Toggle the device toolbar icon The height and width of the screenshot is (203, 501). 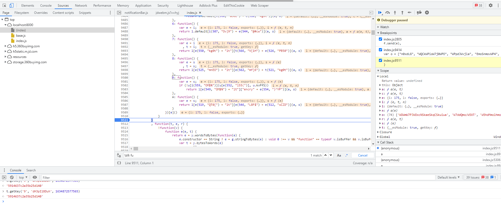(x=11, y=5)
